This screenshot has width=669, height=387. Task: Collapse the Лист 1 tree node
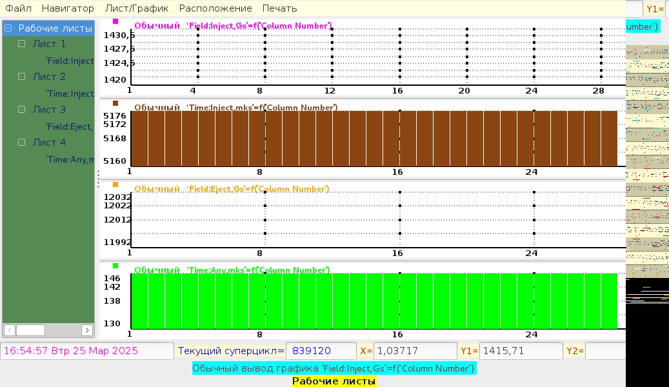click(22, 44)
